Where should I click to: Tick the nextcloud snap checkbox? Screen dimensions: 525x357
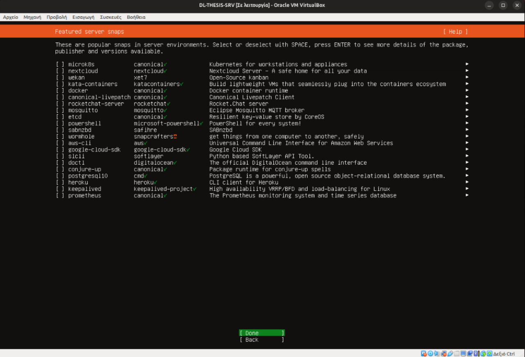click(60, 71)
